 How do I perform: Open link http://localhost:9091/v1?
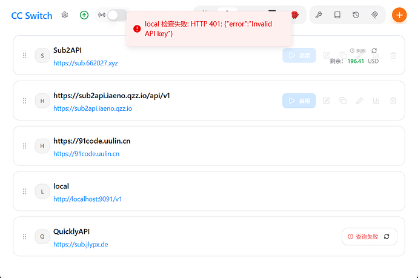point(88,199)
